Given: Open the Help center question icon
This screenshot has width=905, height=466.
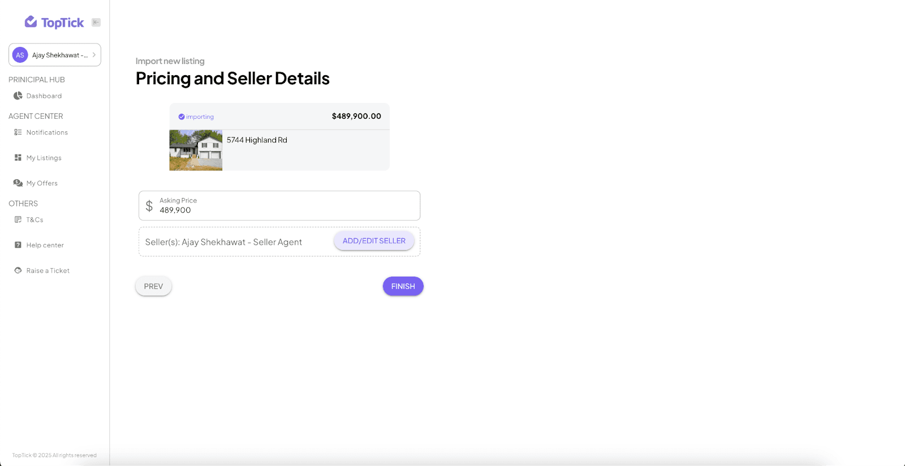Looking at the screenshot, I should 18,245.
